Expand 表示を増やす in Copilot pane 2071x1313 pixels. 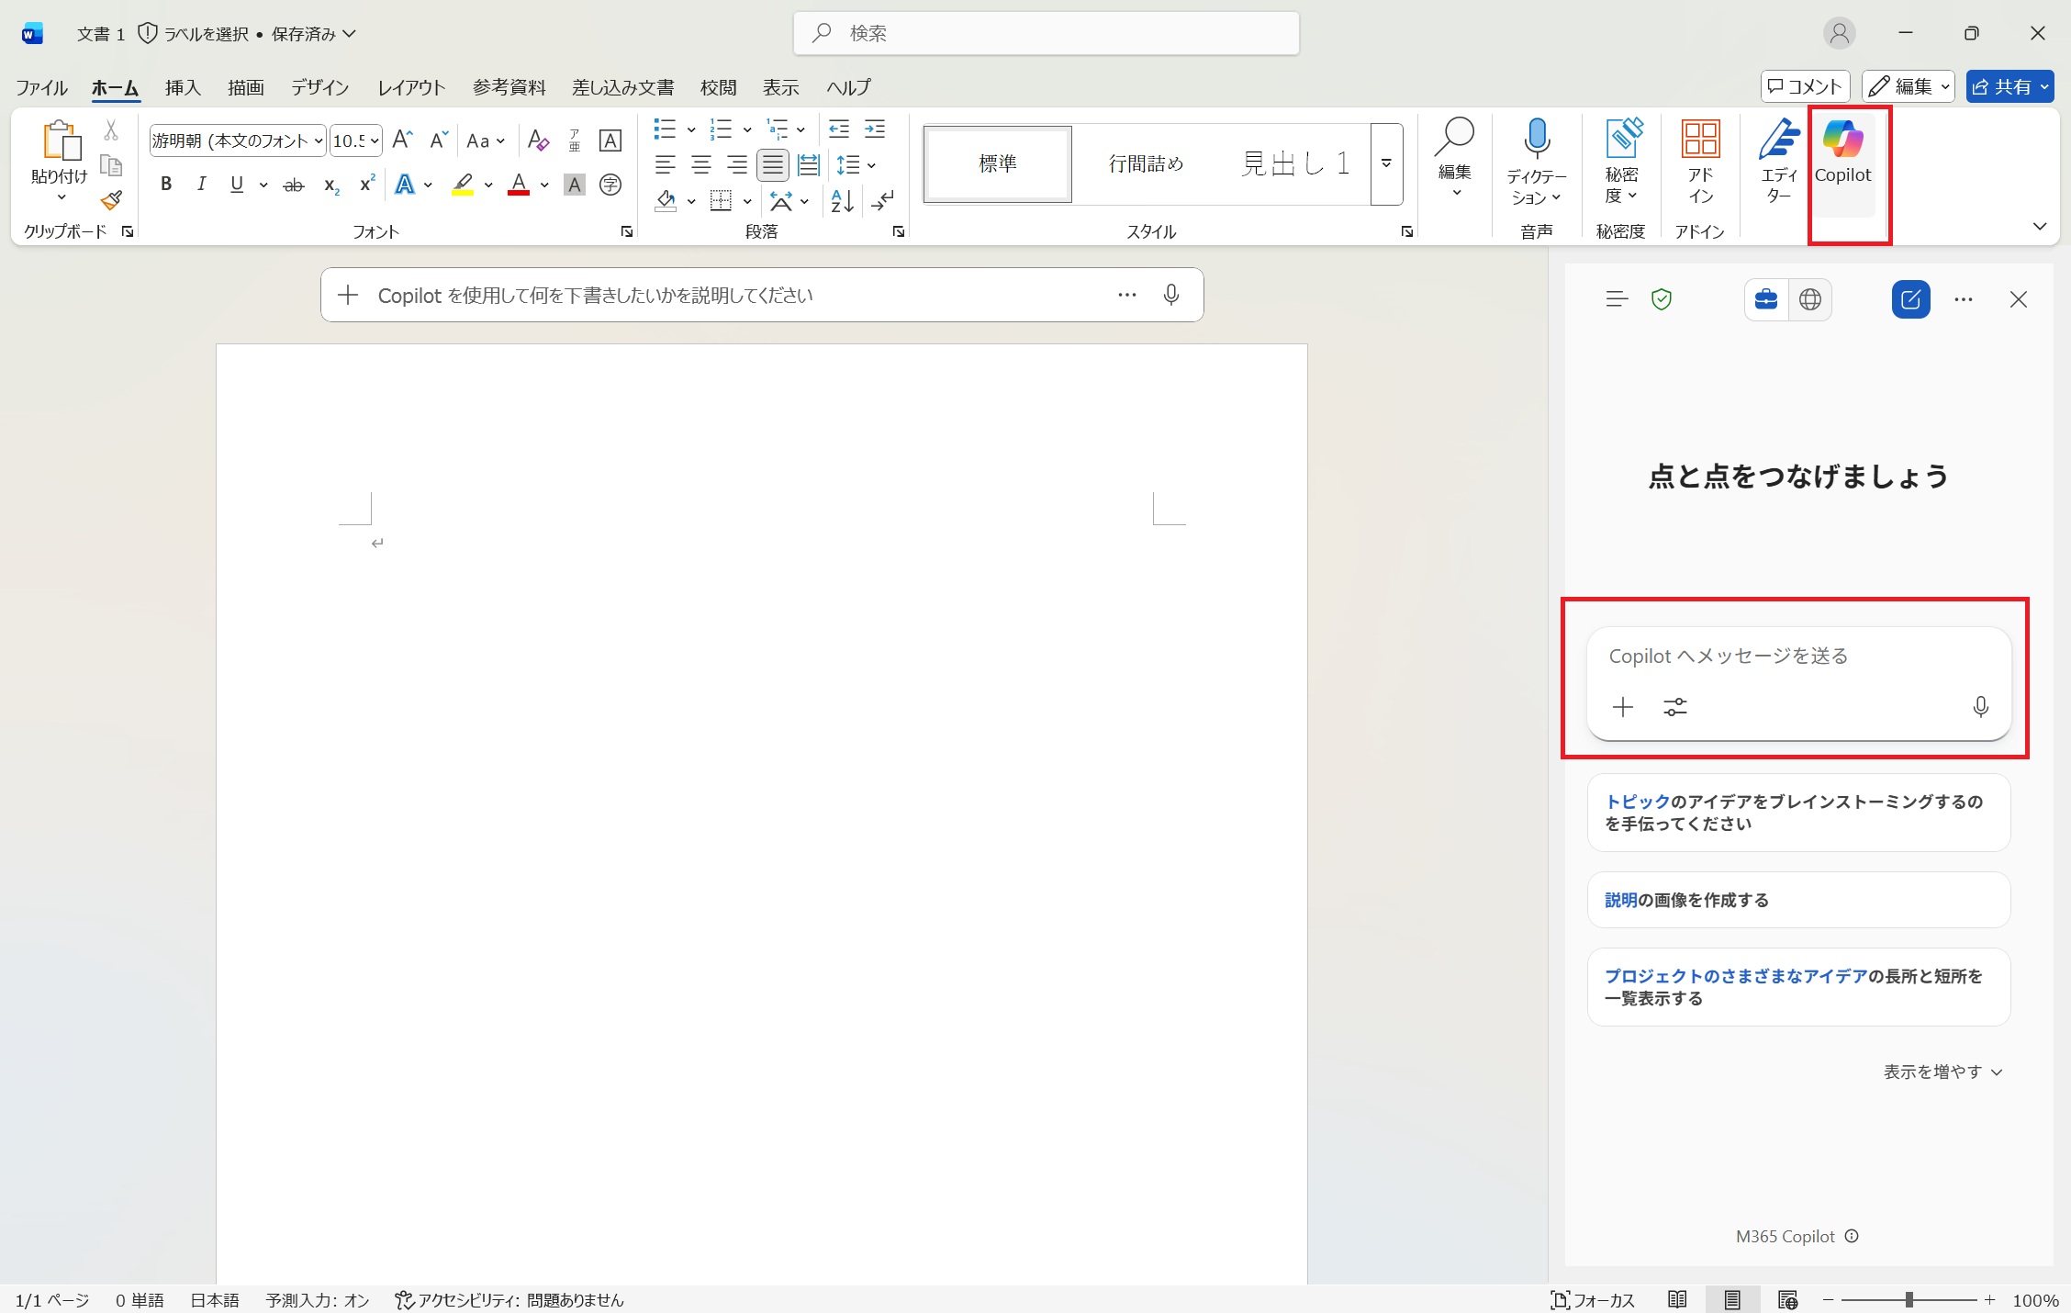(1942, 1072)
